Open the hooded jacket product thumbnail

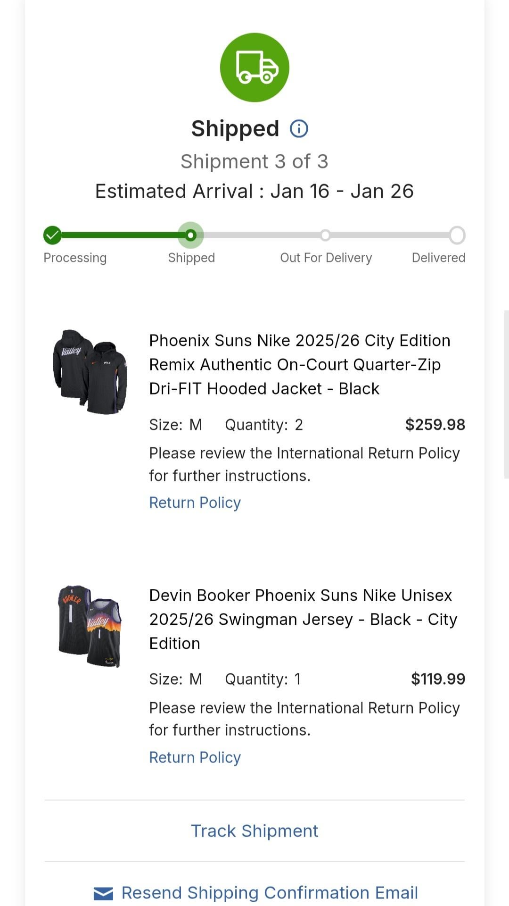tap(90, 372)
